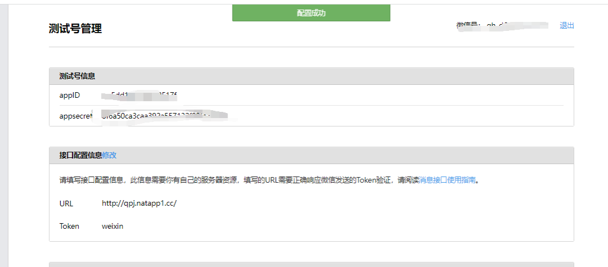The height and width of the screenshot is (267, 608).
Task: Click the 微信号 label at top
Action: coord(467,25)
